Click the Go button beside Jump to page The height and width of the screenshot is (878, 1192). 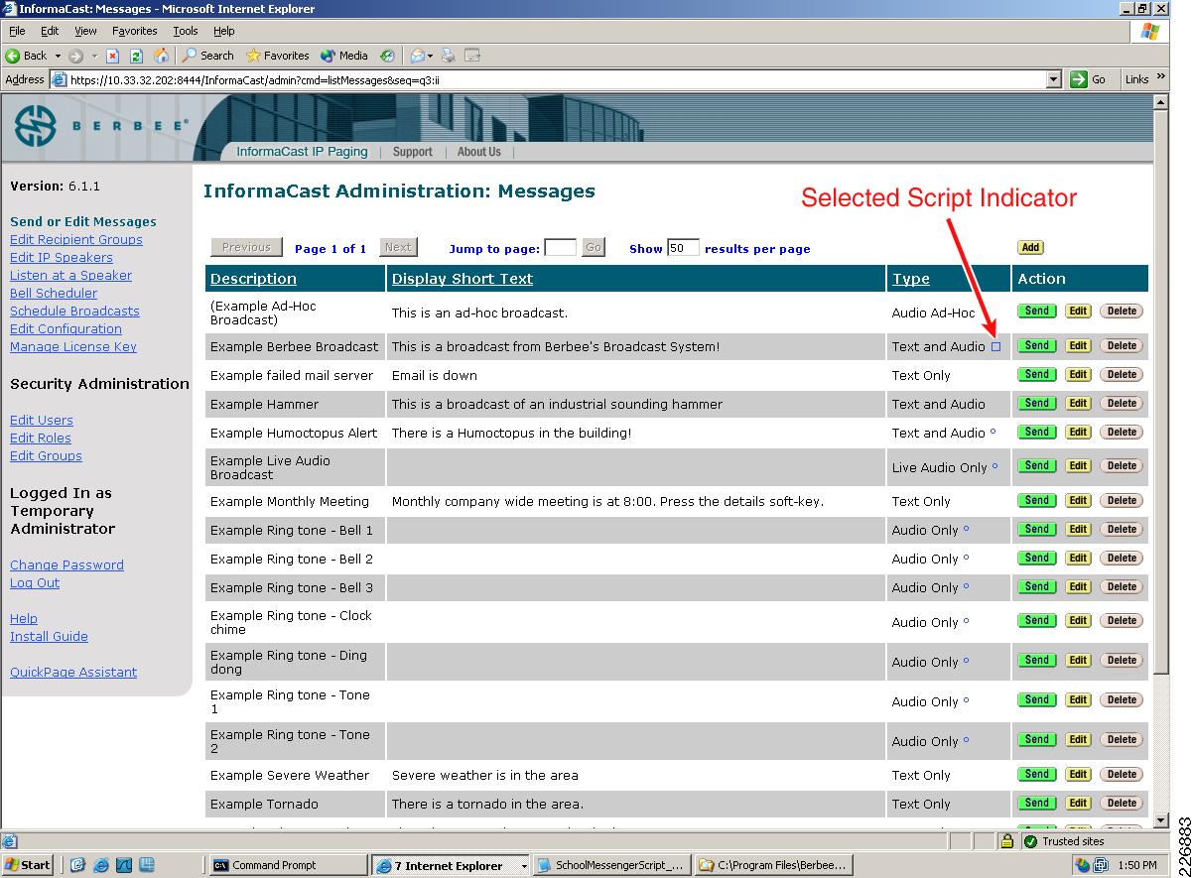pyautogui.click(x=594, y=248)
